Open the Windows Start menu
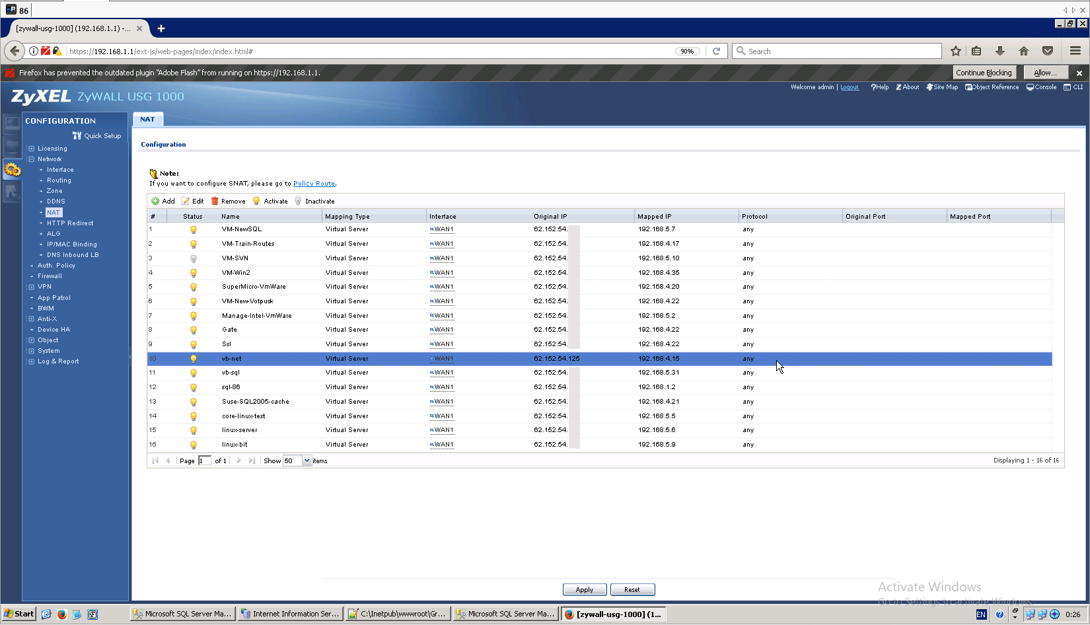This screenshot has height=625, width=1090. coord(19,614)
